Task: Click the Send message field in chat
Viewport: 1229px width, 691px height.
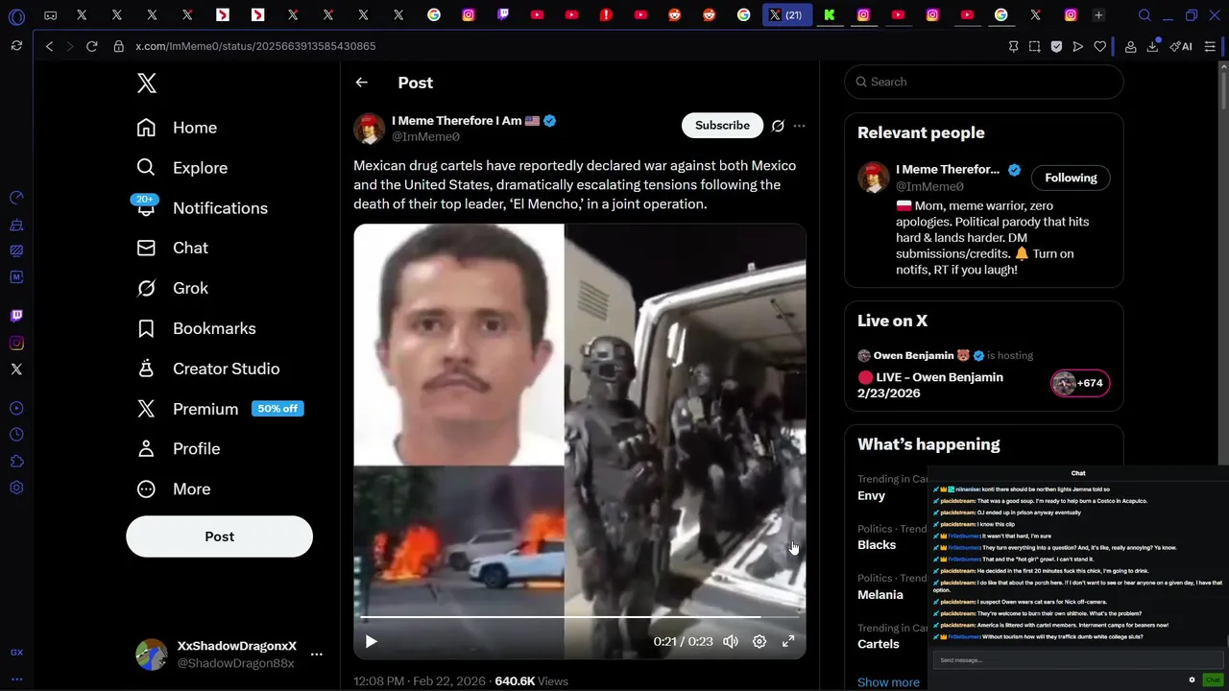Action: point(1077,660)
